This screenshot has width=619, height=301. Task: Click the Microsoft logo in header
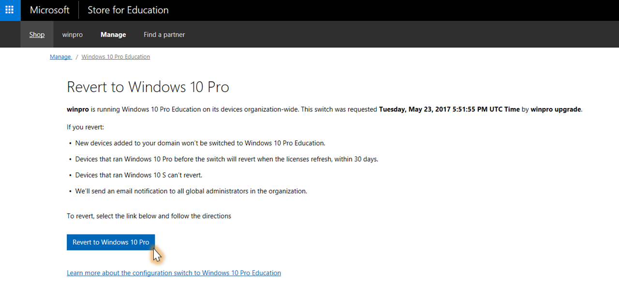[x=50, y=10]
